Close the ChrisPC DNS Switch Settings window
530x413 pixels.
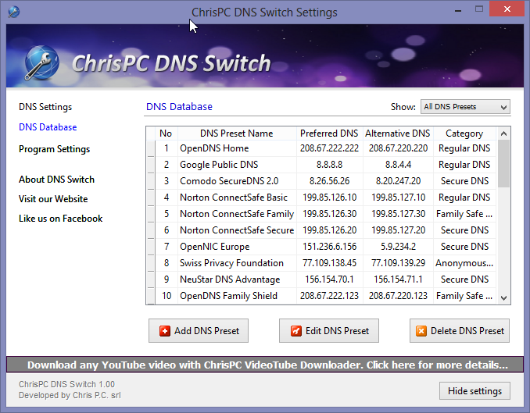tap(507, 9)
